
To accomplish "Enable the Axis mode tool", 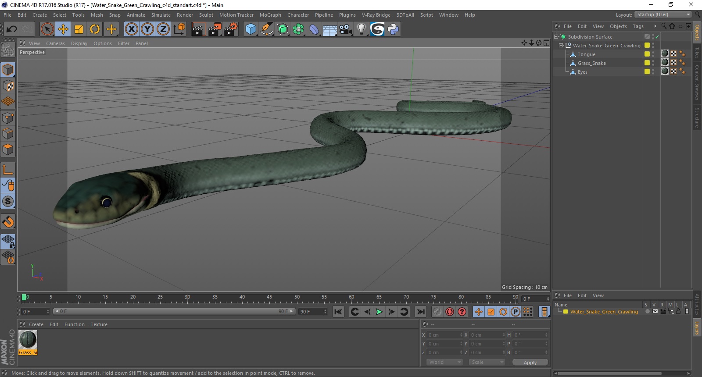I will click(8, 170).
